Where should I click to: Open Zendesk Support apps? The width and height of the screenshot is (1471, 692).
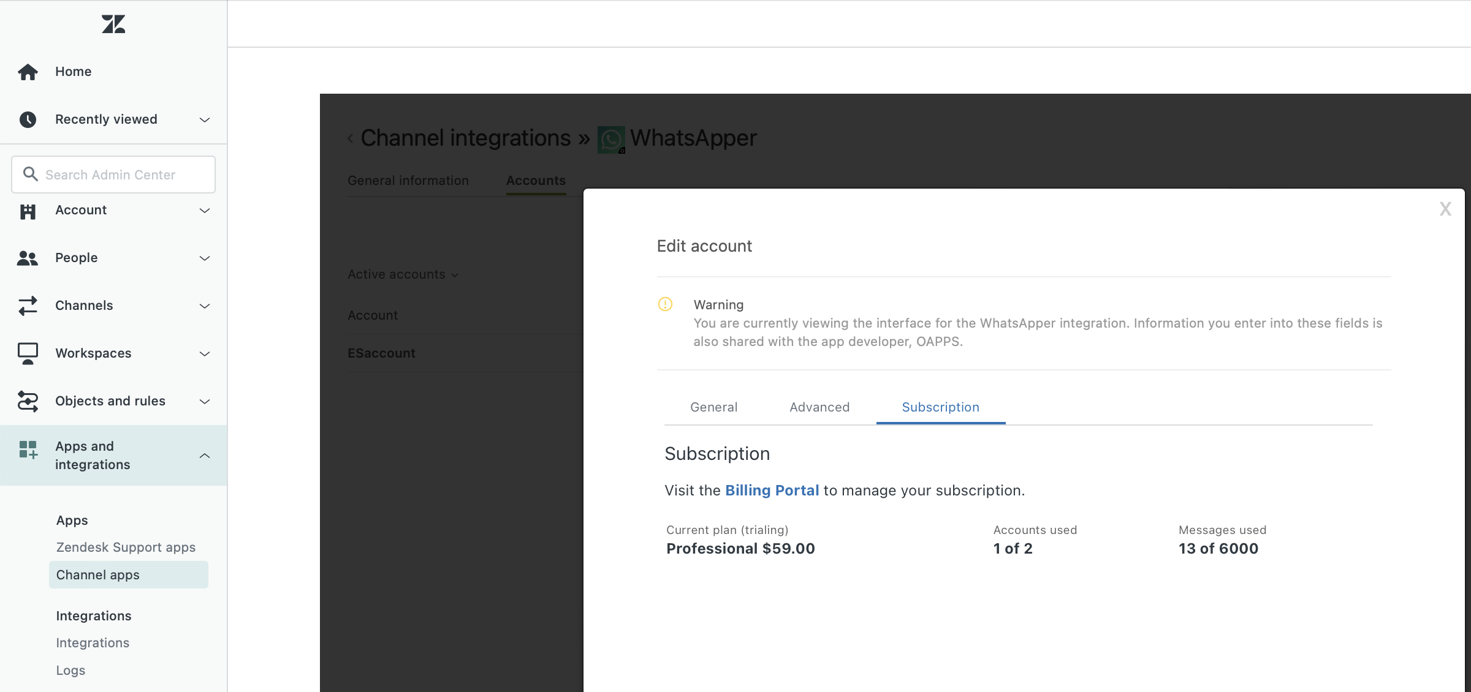126,547
